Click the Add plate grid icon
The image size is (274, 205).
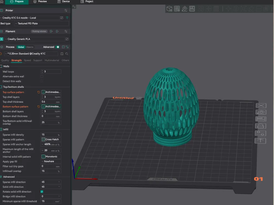click(x=177, y=8)
